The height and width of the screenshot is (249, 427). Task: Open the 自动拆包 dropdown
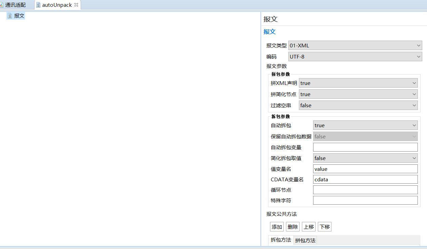365,126
